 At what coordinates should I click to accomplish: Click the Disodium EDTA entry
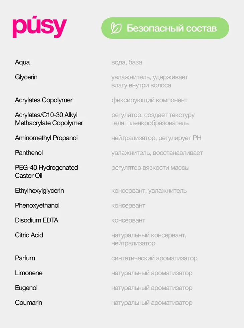coord(36,220)
